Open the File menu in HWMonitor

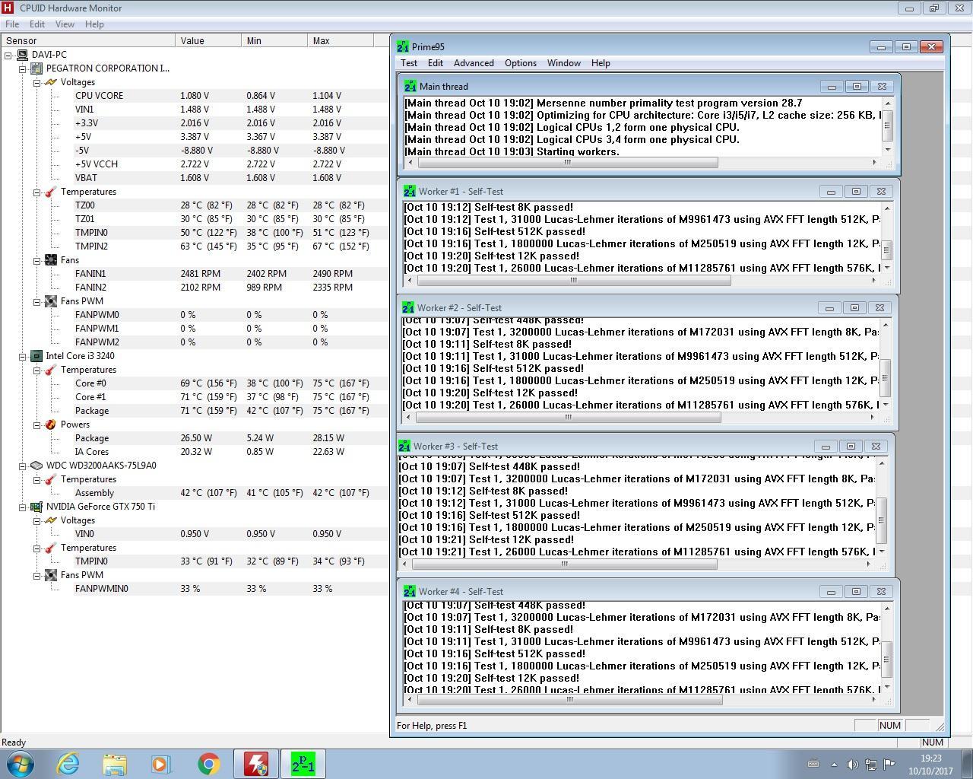pyautogui.click(x=12, y=24)
